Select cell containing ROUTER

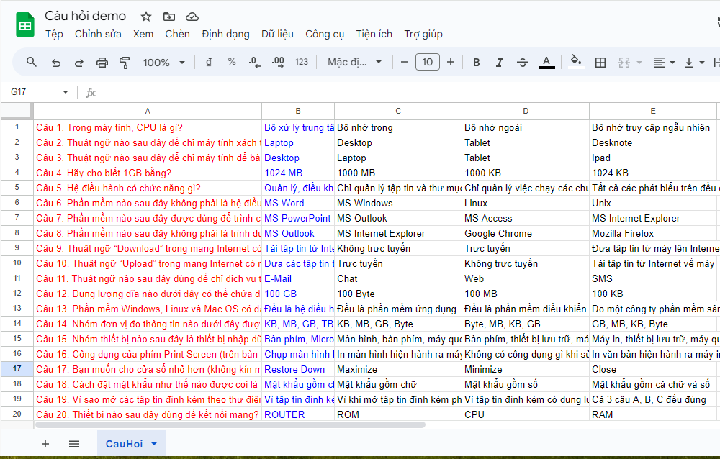point(298,415)
